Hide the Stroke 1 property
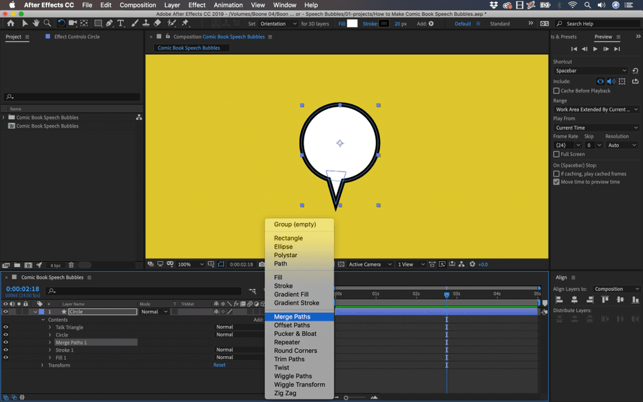643x402 pixels. click(6, 350)
